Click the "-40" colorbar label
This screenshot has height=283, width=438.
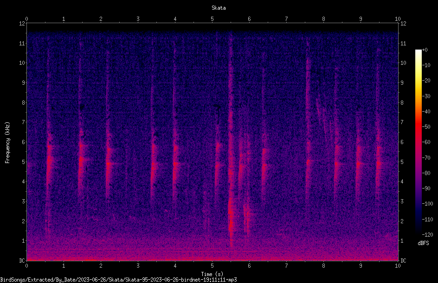[x=426, y=112]
